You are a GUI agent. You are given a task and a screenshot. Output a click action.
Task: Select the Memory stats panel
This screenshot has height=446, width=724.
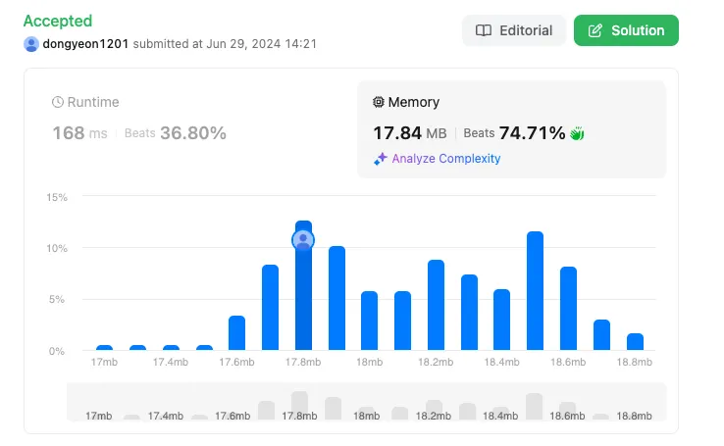[511, 129]
